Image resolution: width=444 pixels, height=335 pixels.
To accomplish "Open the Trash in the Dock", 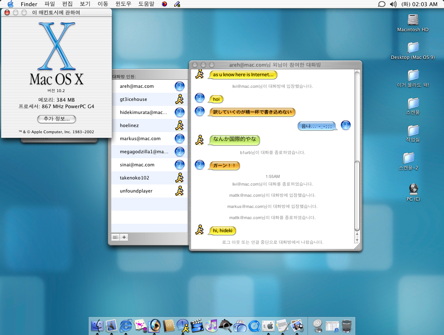I will click(x=346, y=326).
